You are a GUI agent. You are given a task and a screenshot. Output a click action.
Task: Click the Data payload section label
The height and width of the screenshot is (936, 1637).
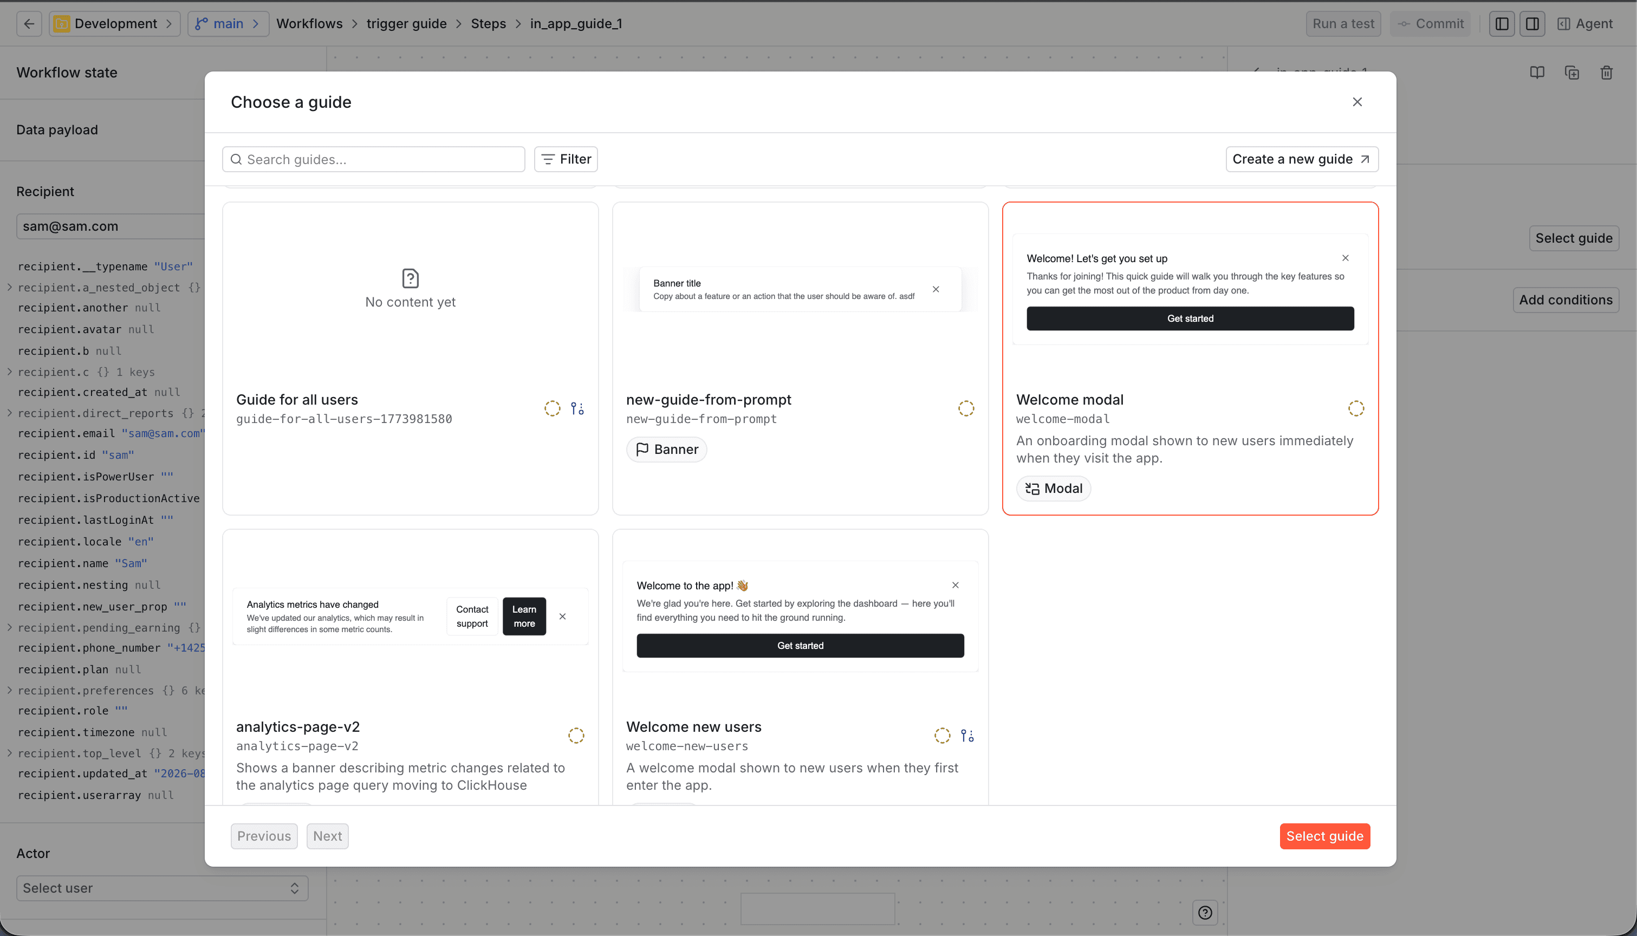57,130
